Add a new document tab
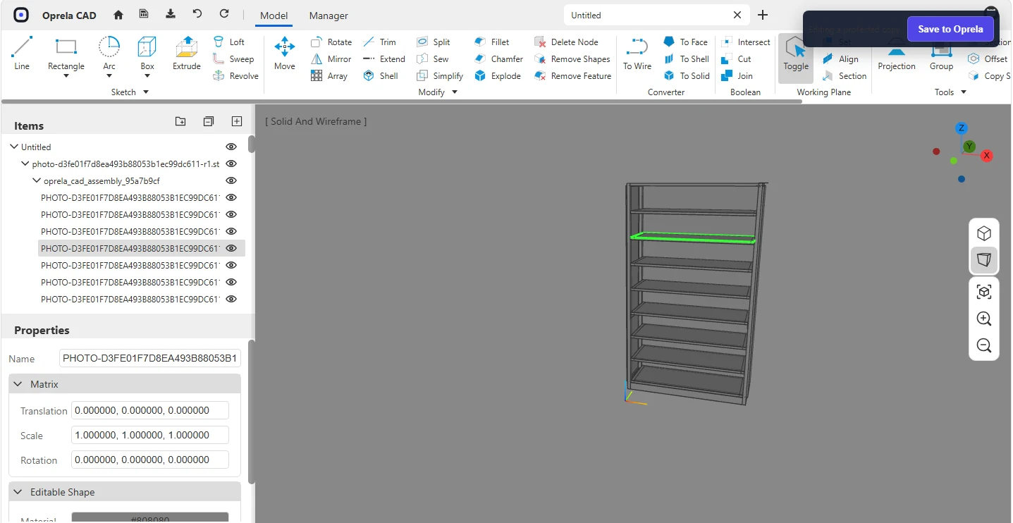 coord(763,15)
